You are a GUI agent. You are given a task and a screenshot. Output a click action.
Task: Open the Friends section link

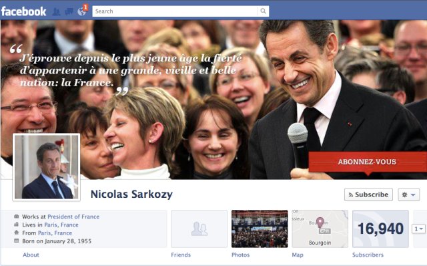181,255
